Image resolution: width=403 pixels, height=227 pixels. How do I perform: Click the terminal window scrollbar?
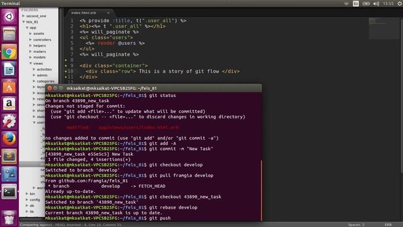tap(261, 190)
